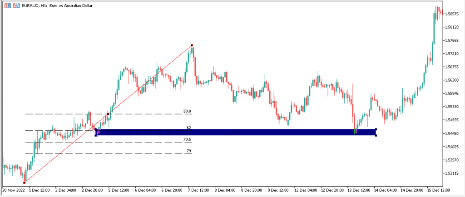465x197 pixels.
Task: Select the rectangle's bottom-left corner handle
Action: (95, 135)
